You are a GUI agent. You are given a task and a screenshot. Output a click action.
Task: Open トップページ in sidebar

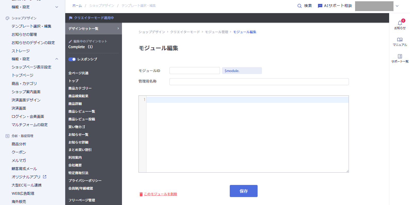(22, 75)
